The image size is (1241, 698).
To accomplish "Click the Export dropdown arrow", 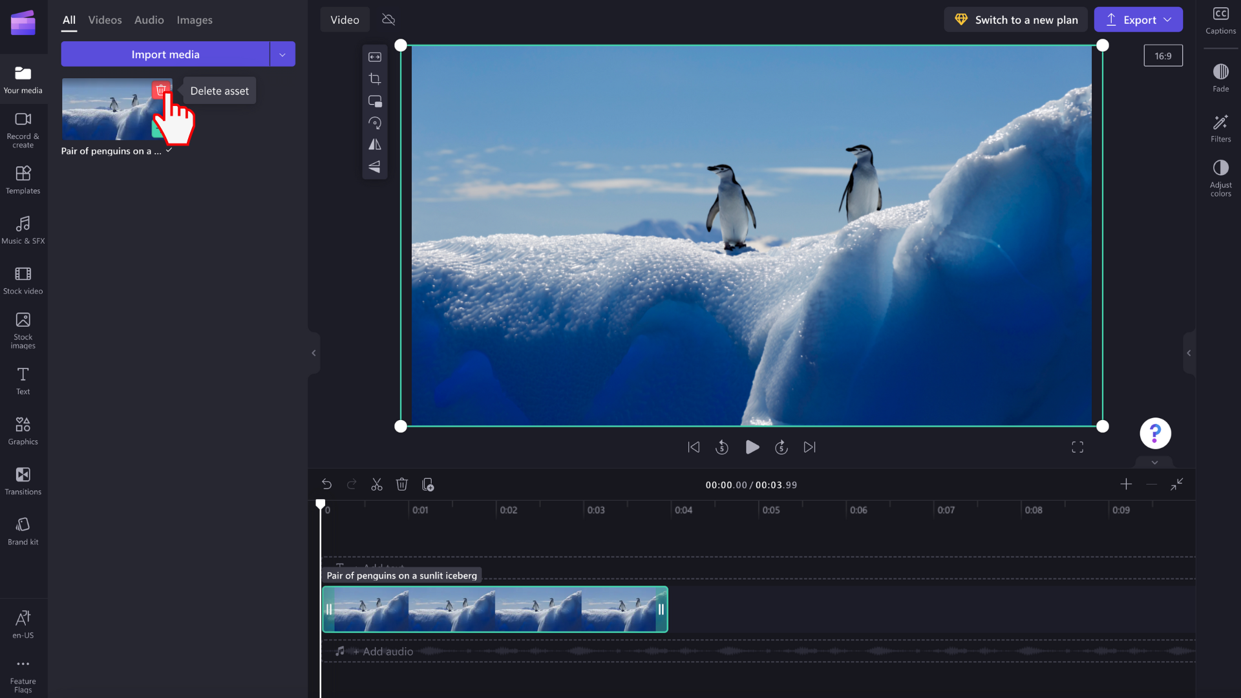I will click(1169, 19).
